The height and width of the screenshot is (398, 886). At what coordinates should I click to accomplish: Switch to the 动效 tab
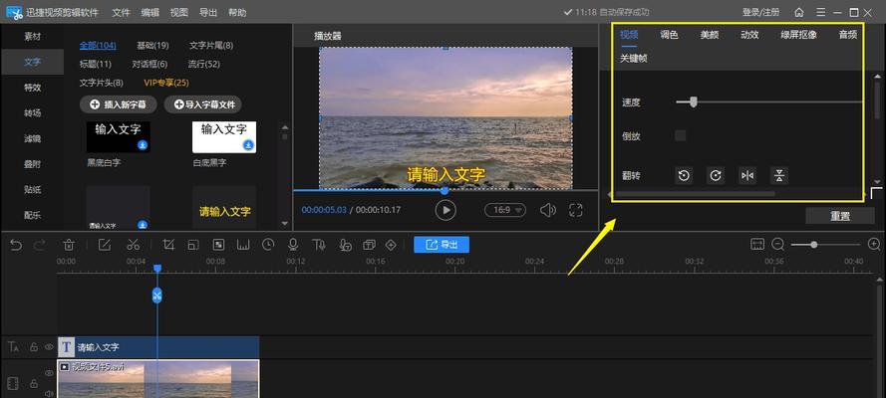click(749, 35)
